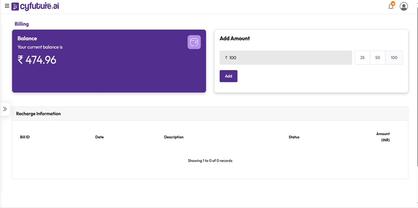Focus the Add Amount input field

pyautogui.click(x=286, y=58)
